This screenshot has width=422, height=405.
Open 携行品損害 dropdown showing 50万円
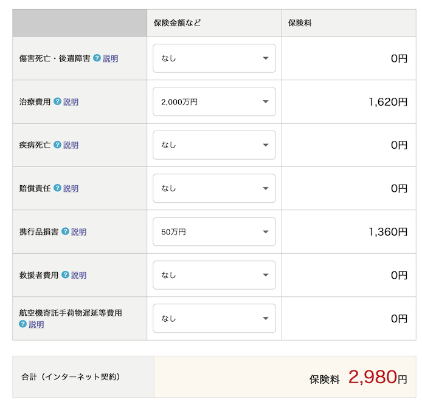coord(214,232)
